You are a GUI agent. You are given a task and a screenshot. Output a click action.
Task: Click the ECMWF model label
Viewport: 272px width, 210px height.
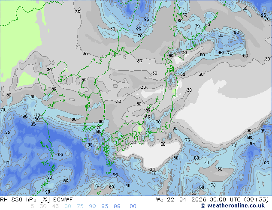[x=63, y=200]
